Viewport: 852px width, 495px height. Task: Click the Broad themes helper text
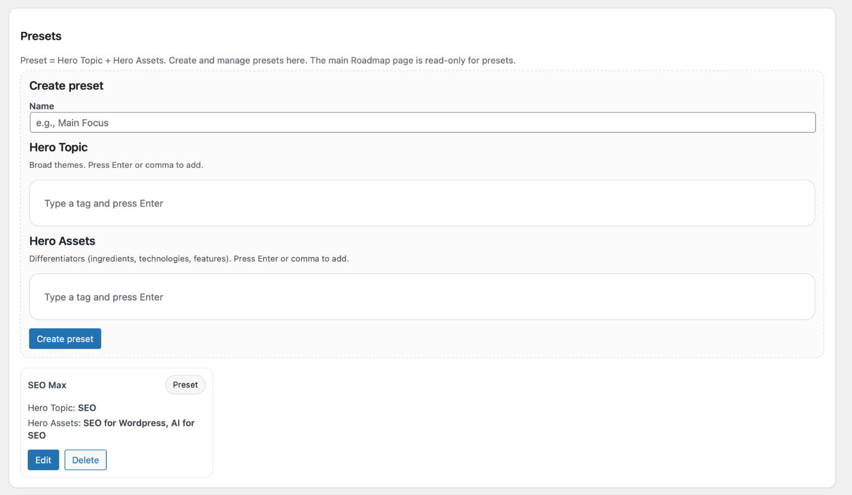116,165
